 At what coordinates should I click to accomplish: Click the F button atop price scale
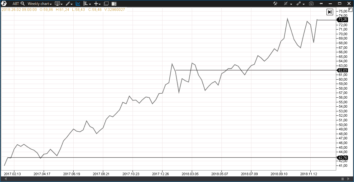(350, 10)
